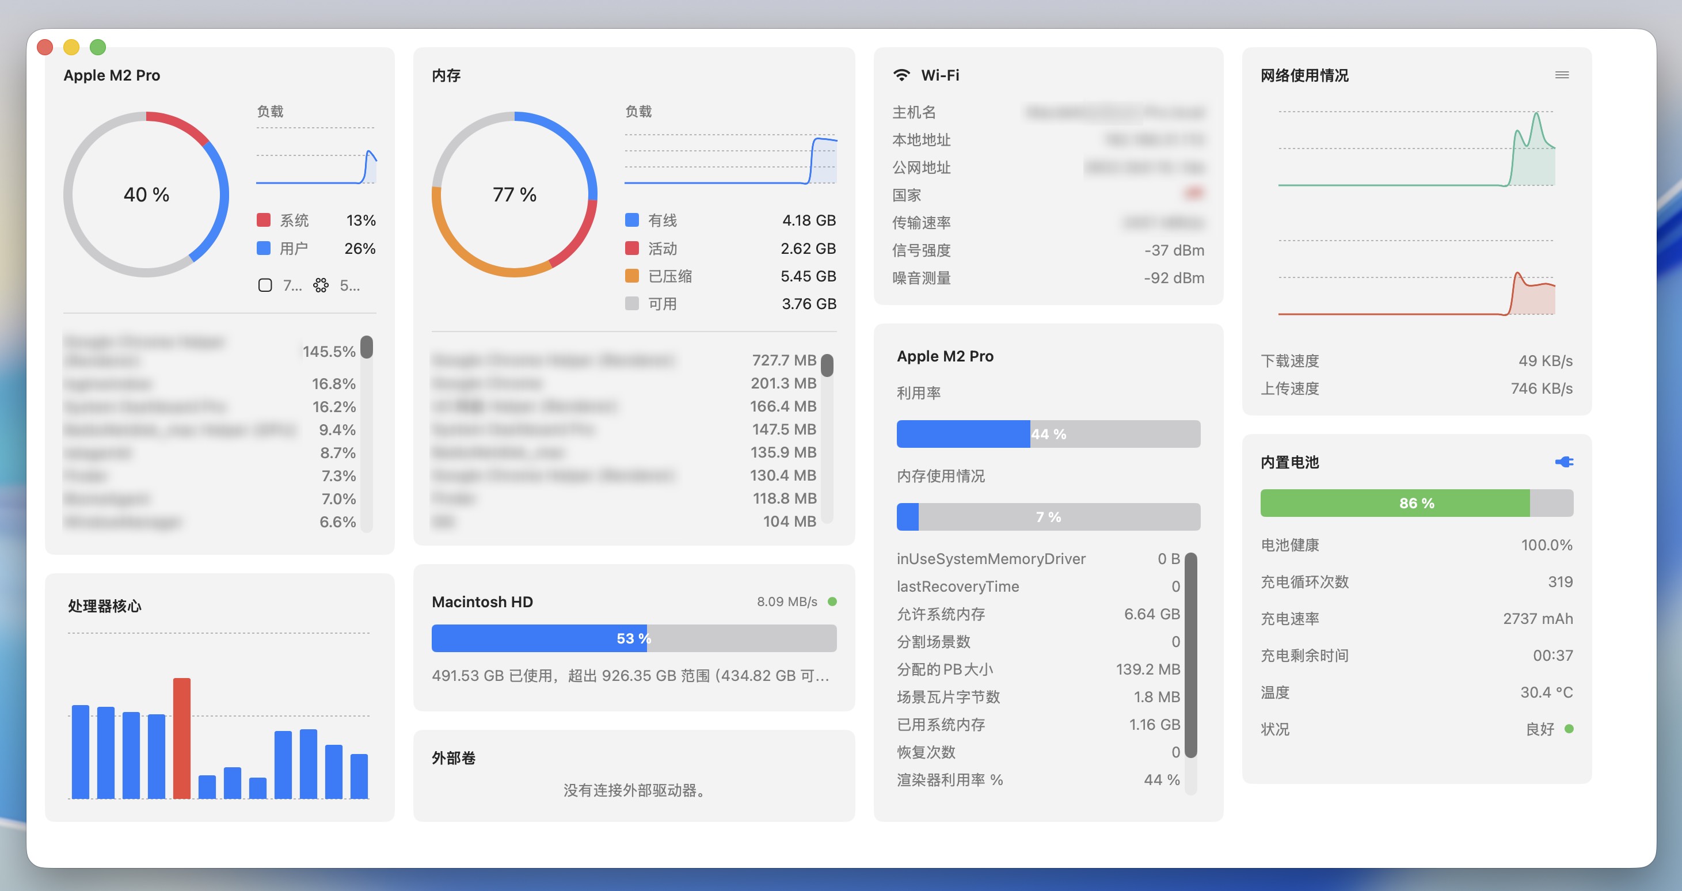
Task: Click the green battery condition status dot
Action: 1569,729
